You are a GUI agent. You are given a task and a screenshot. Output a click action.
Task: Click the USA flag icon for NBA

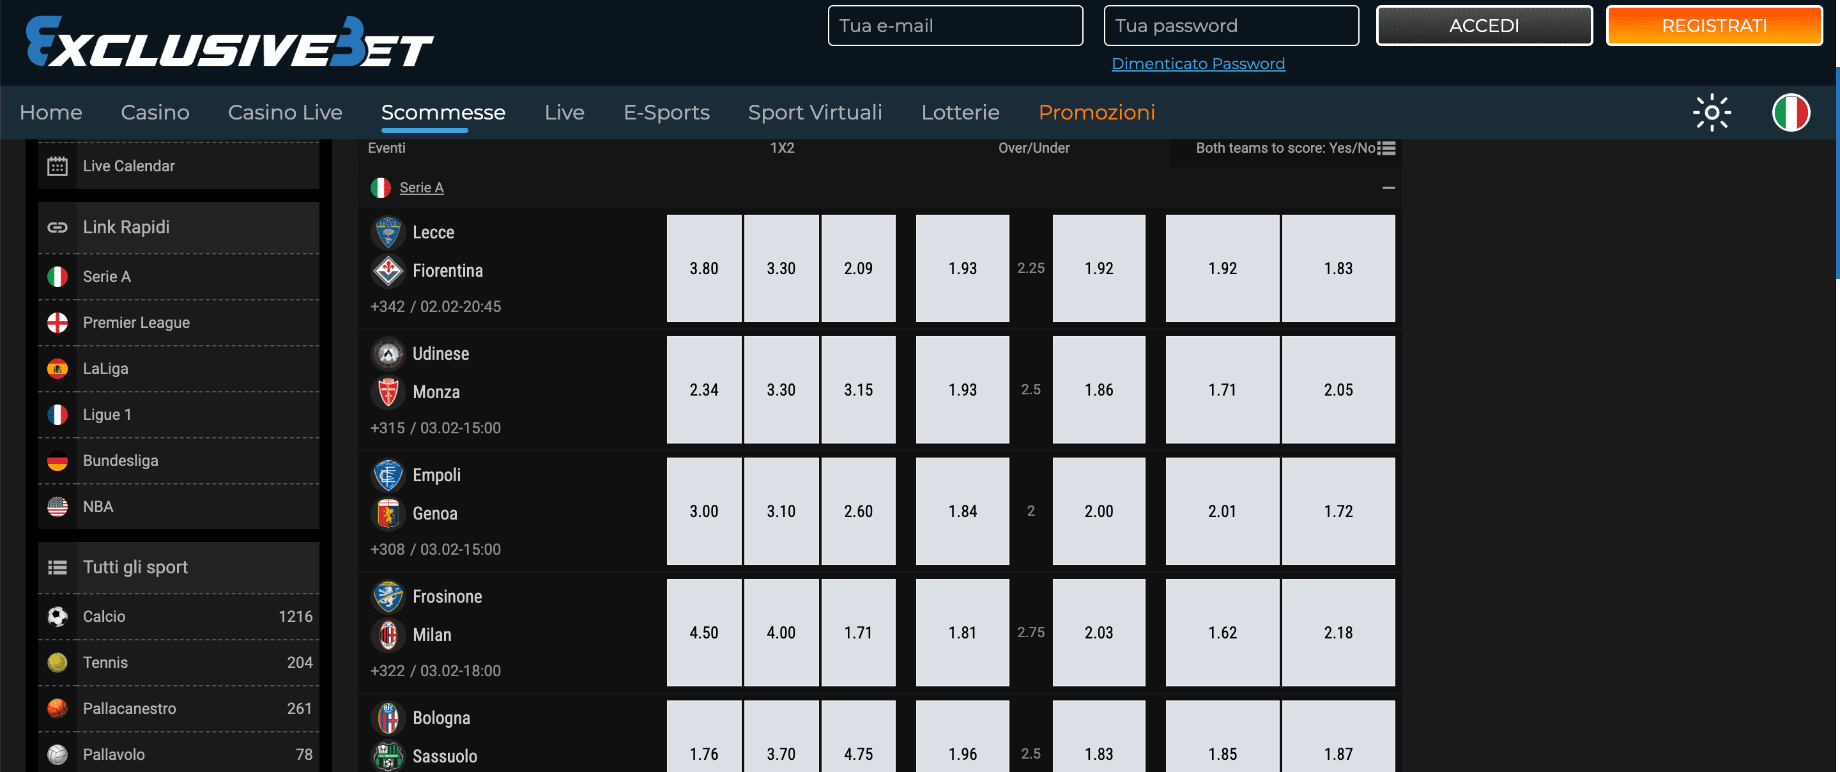pyautogui.click(x=57, y=507)
